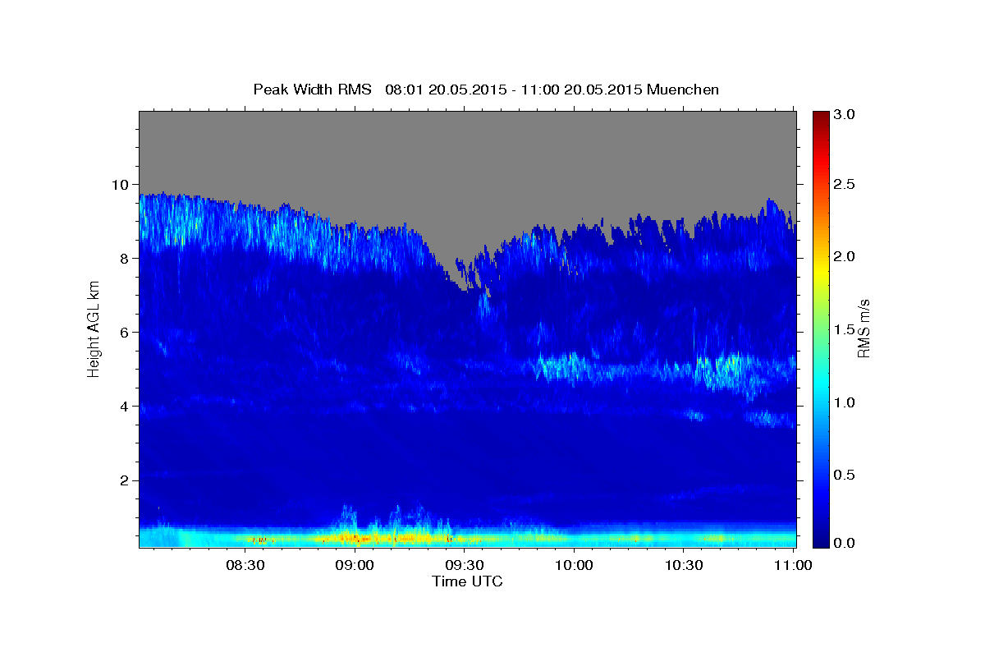Screen dimensions: 985x657
Task: Click the 09:30 time tick label
Action: (x=465, y=565)
